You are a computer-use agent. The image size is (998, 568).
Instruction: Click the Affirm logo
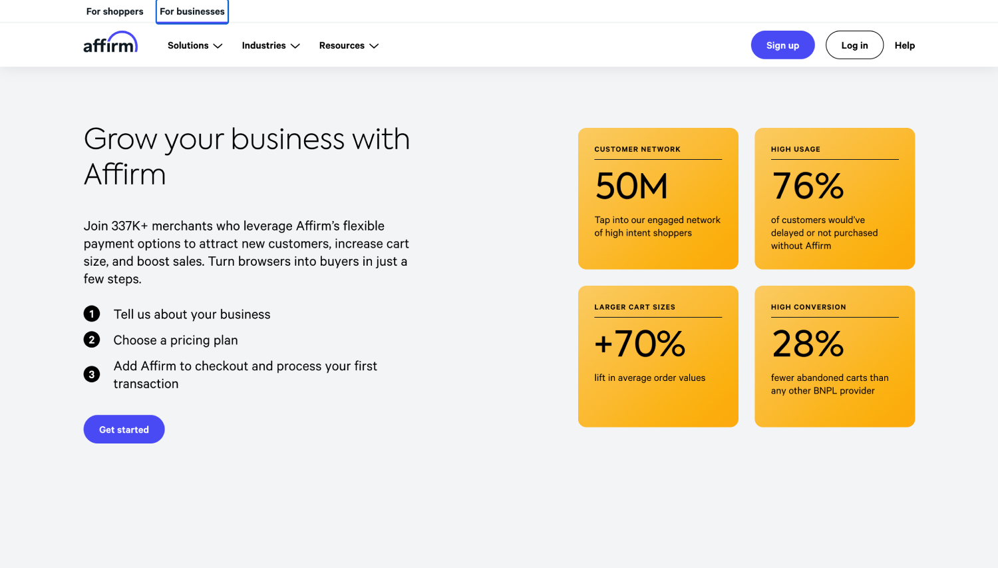pyautogui.click(x=110, y=42)
